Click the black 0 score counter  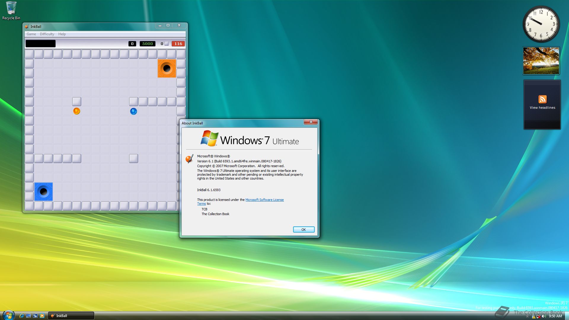point(132,44)
